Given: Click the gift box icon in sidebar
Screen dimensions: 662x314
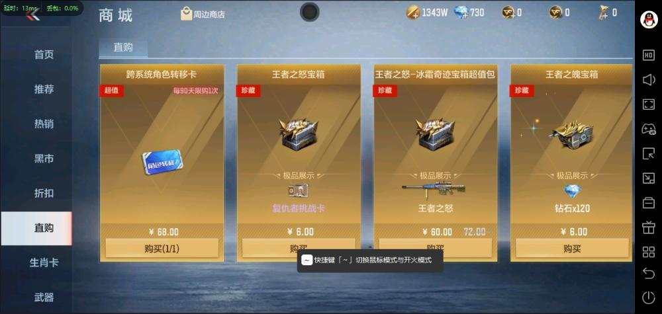Looking at the screenshot, I should pos(649,227).
